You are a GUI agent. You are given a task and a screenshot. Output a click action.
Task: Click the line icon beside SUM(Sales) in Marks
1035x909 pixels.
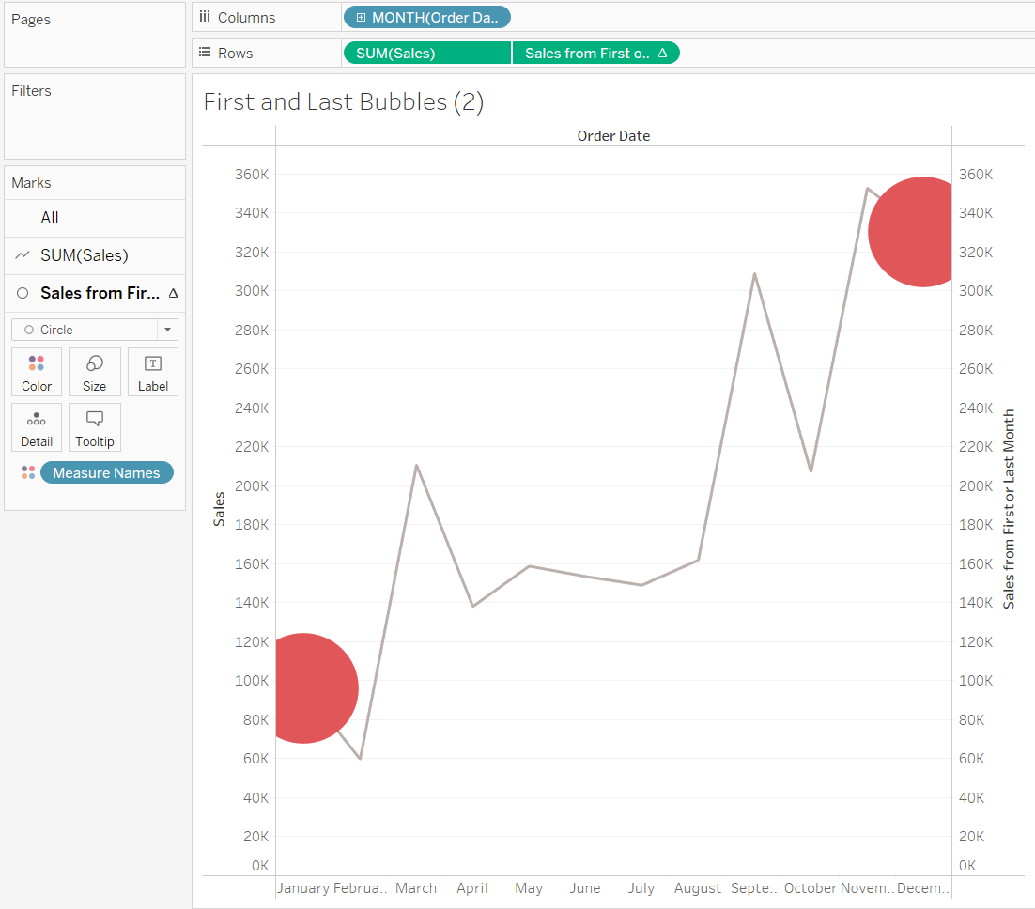(x=23, y=255)
